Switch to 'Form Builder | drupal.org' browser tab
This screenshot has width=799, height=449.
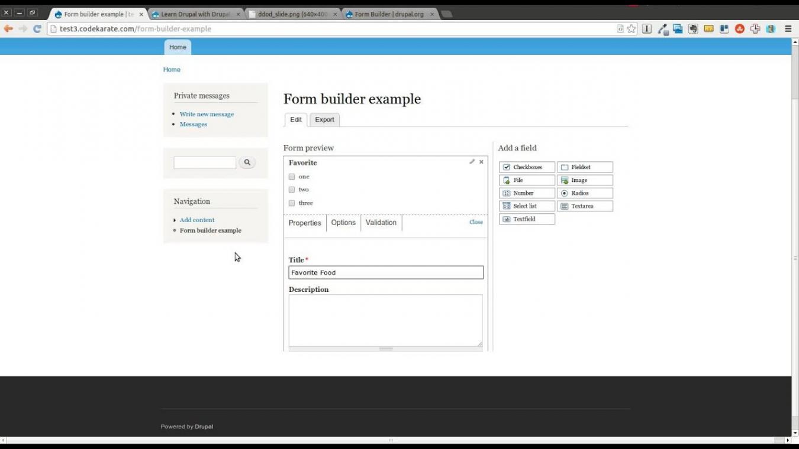point(391,14)
